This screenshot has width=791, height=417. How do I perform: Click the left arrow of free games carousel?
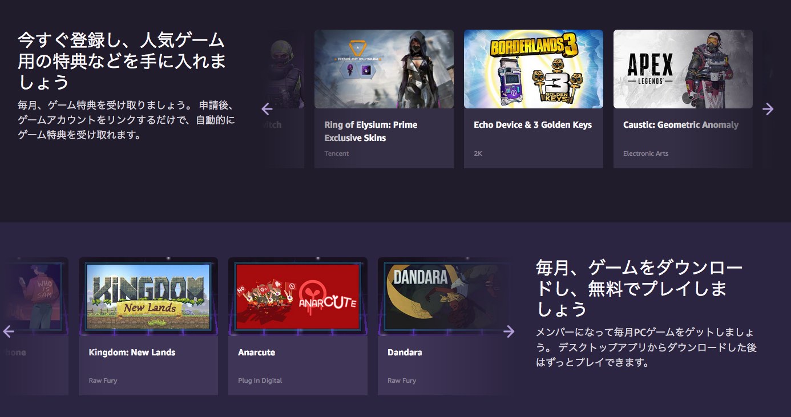[8, 331]
